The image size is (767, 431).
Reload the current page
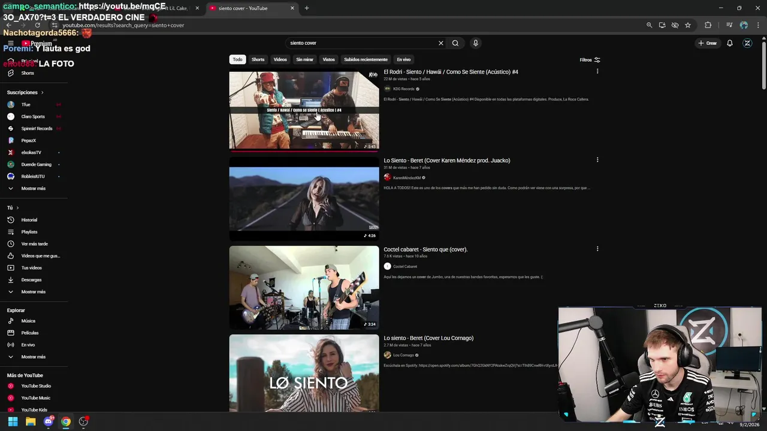(37, 25)
